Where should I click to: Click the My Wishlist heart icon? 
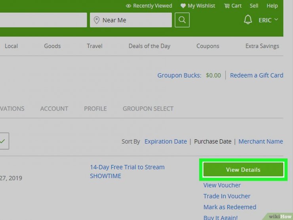[x=183, y=6]
